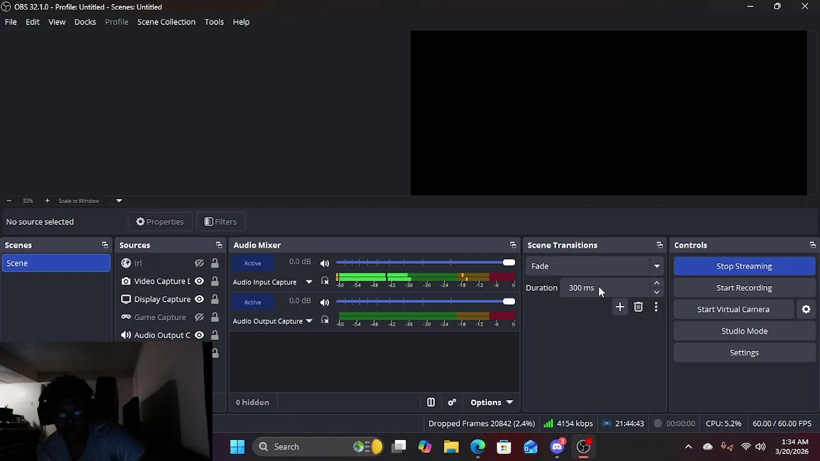Open the Docks menu
The image size is (820, 461).
click(x=85, y=22)
